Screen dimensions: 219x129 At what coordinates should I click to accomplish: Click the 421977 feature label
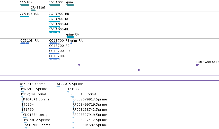pos(73,89)
